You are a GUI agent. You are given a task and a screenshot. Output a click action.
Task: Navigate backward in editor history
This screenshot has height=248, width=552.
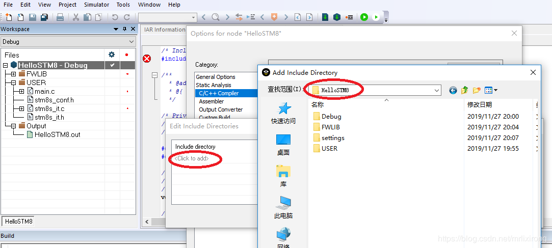298,17
